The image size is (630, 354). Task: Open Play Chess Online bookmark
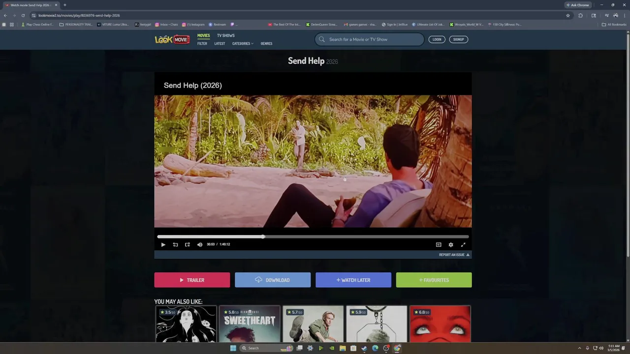(x=37, y=24)
